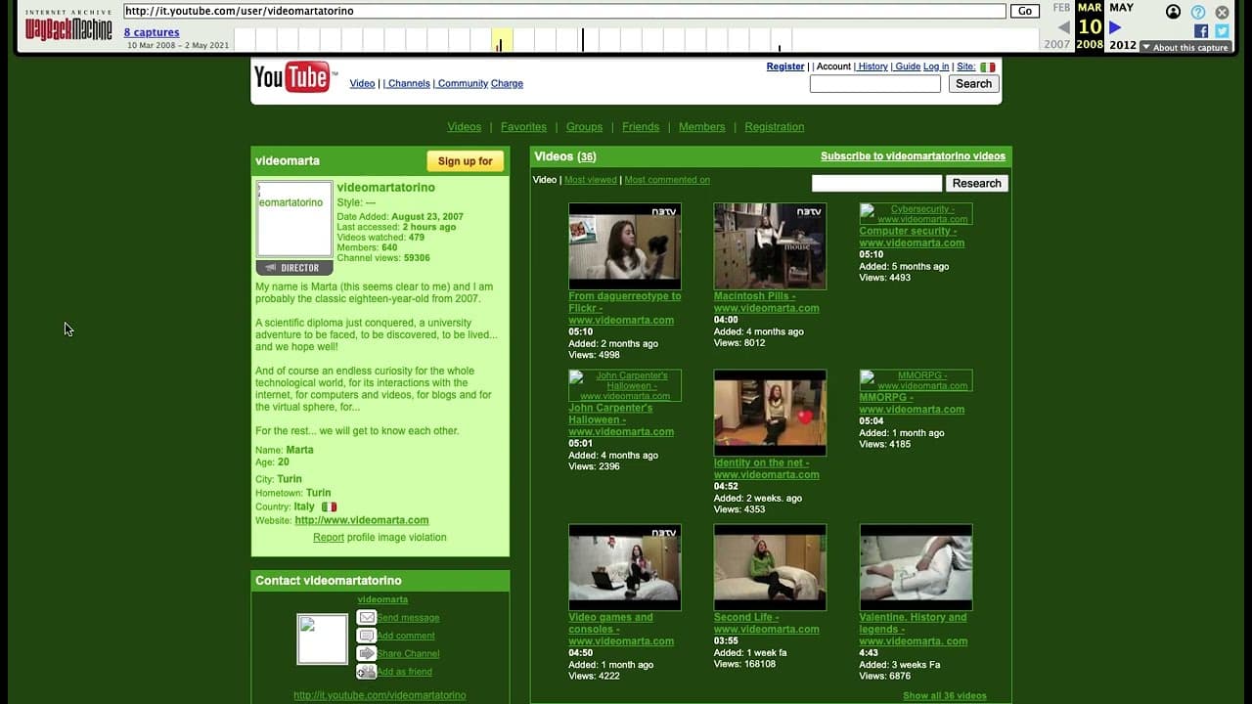Open the John Carpenter's Halloween title link
This screenshot has height=704, width=1252.
click(621, 419)
